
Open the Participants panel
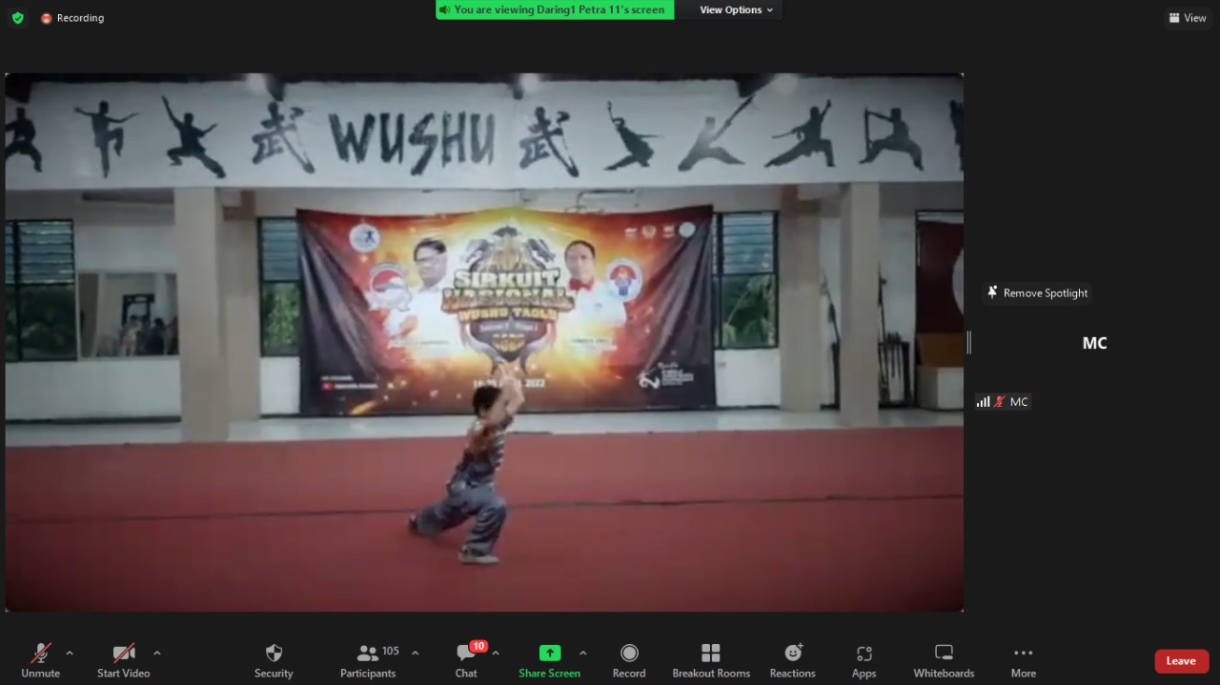[x=368, y=660]
